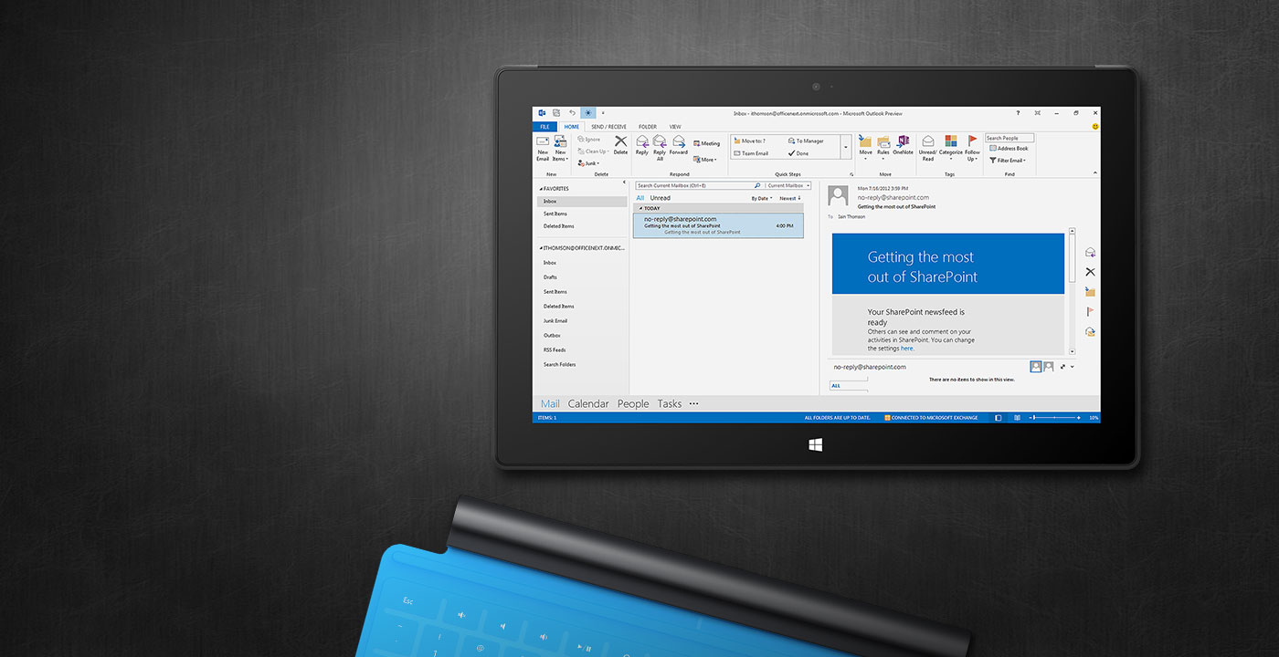Expand the Quick Steps gallery arrow

846,147
